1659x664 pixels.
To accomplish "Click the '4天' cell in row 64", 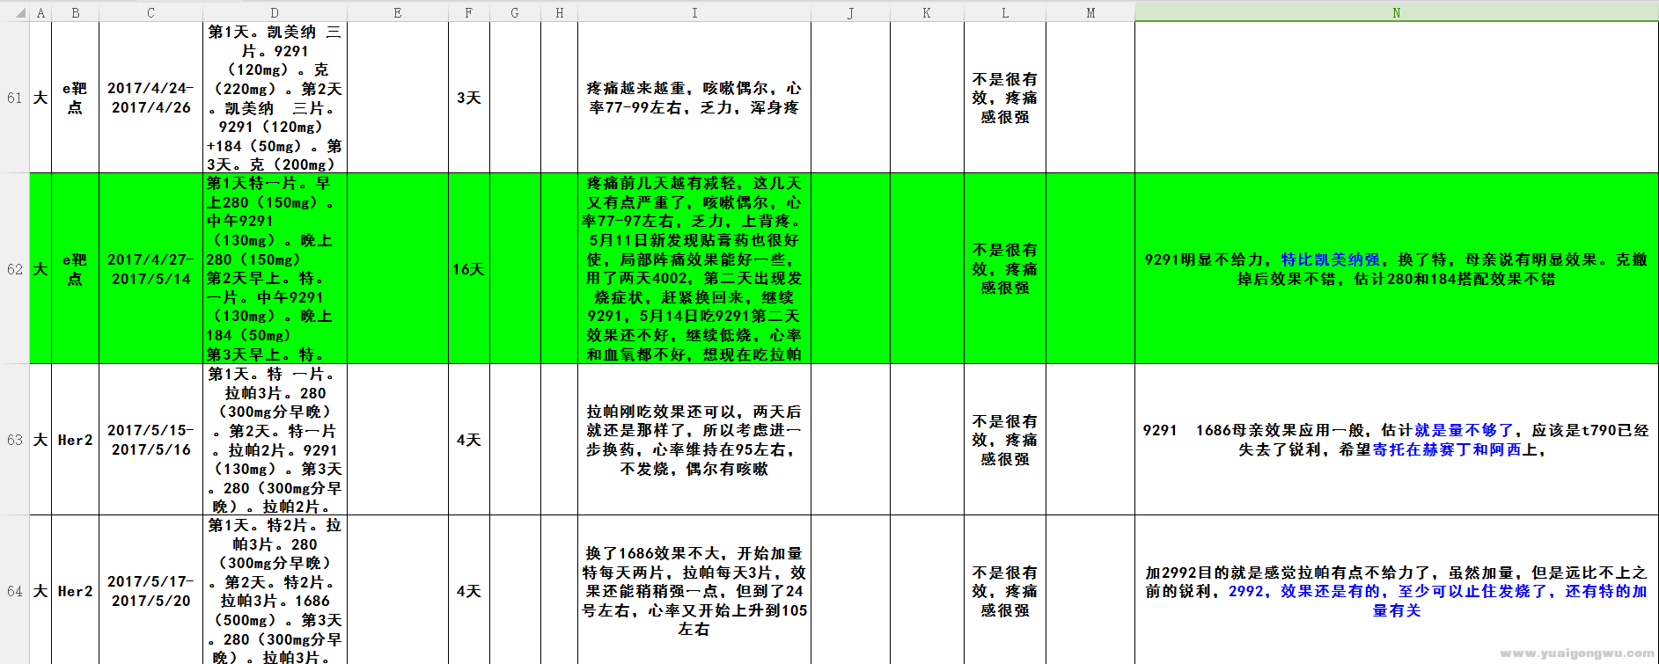I will click(469, 591).
